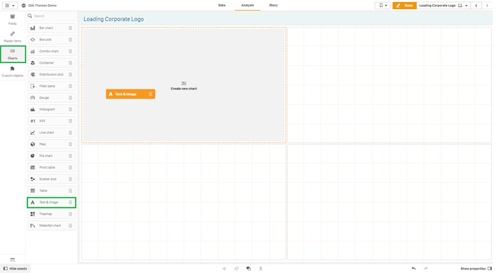Click the variables icon at sidebar bottom
The height and width of the screenshot is (273, 496).
point(12,260)
